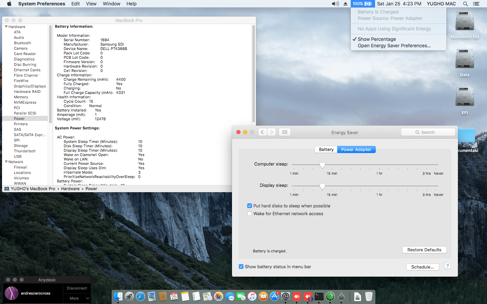Click System Information chip icon in Dock

[341, 296]
